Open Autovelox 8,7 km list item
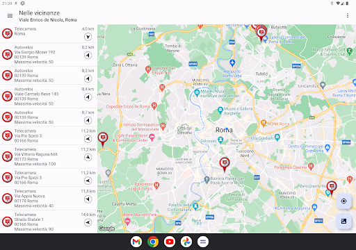 point(49,117)
